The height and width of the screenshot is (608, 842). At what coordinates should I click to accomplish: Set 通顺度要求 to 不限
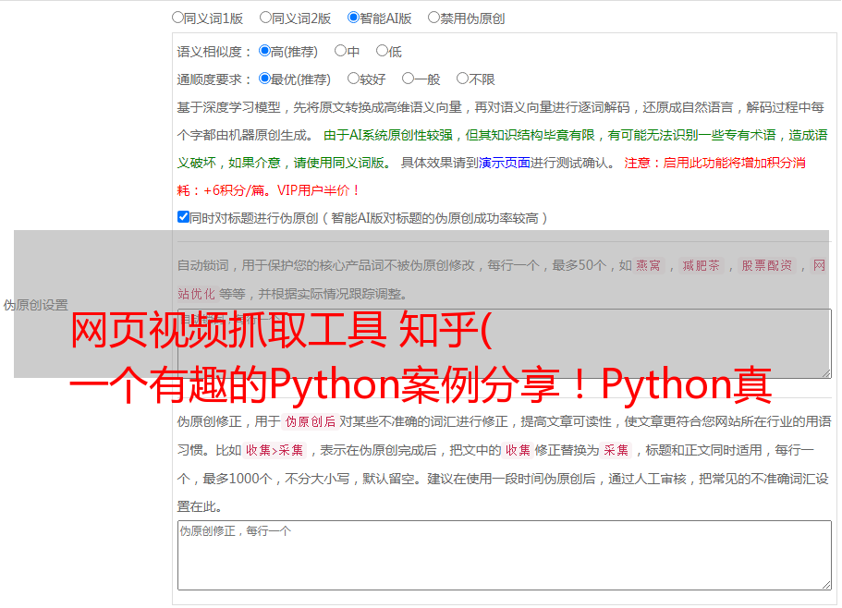[462, 79]
